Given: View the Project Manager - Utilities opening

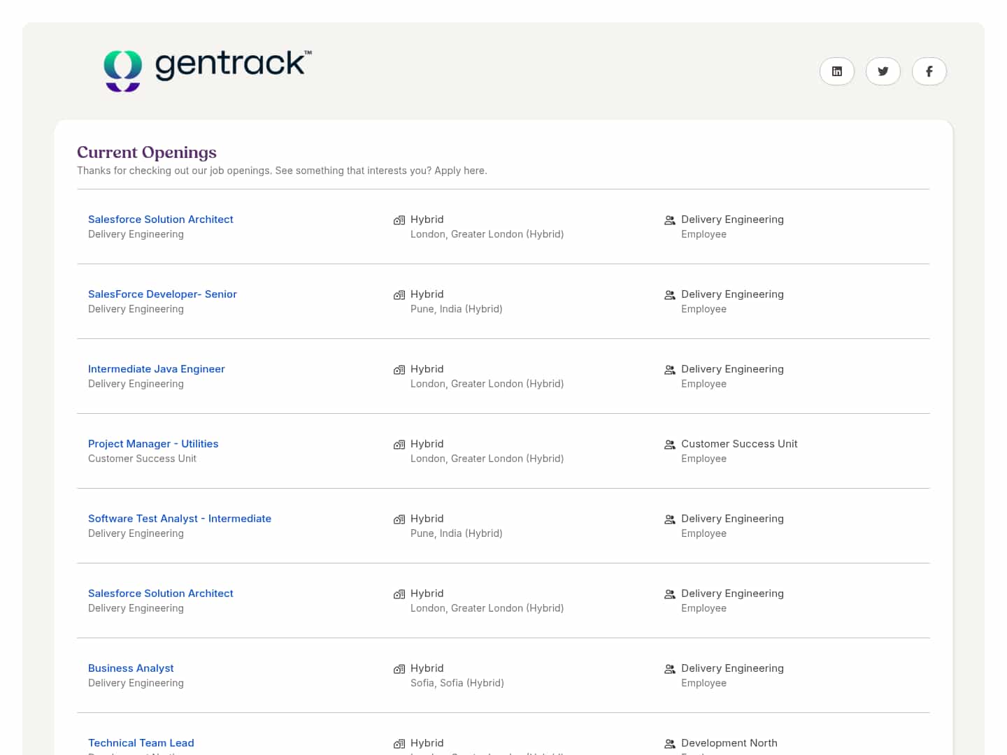Looking at the screenshot, I should pyautogui.click(x=153, y=444).
